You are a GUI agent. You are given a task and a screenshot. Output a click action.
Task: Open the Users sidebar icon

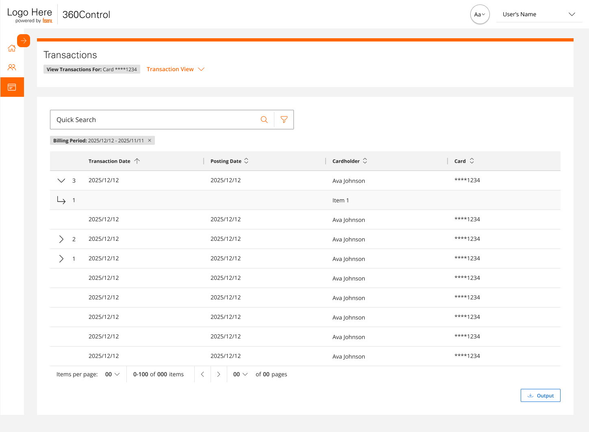tap(12, 68)
